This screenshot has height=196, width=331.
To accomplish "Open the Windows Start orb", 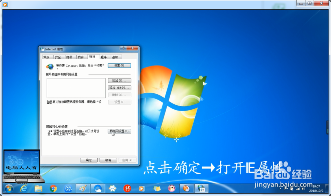I will click(9, 188).
